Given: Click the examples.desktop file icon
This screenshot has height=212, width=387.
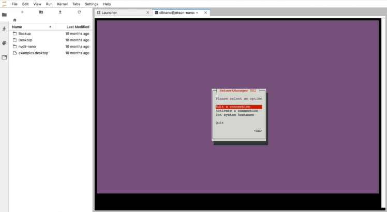Looking at the screenshot, I should coord(15,53).
